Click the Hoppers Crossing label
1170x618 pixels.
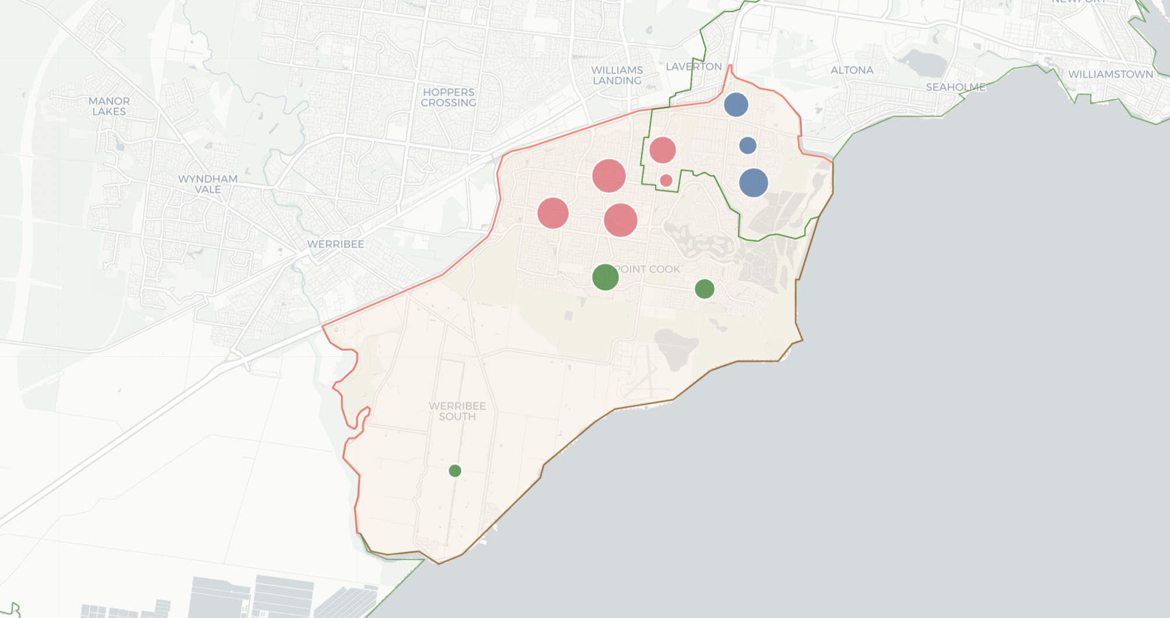point(449,97)
